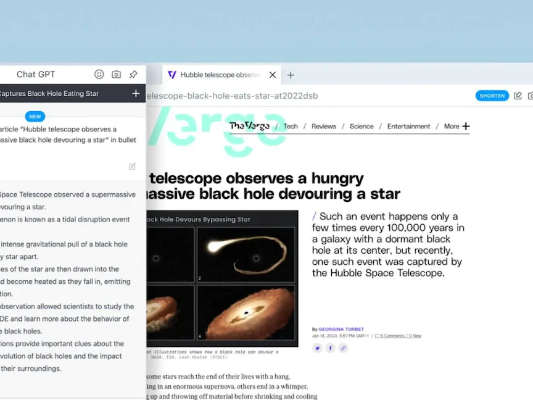This screenshot has width=533, height=400.
Task: Go to the Science section
Action: click(x=362, y=127)
